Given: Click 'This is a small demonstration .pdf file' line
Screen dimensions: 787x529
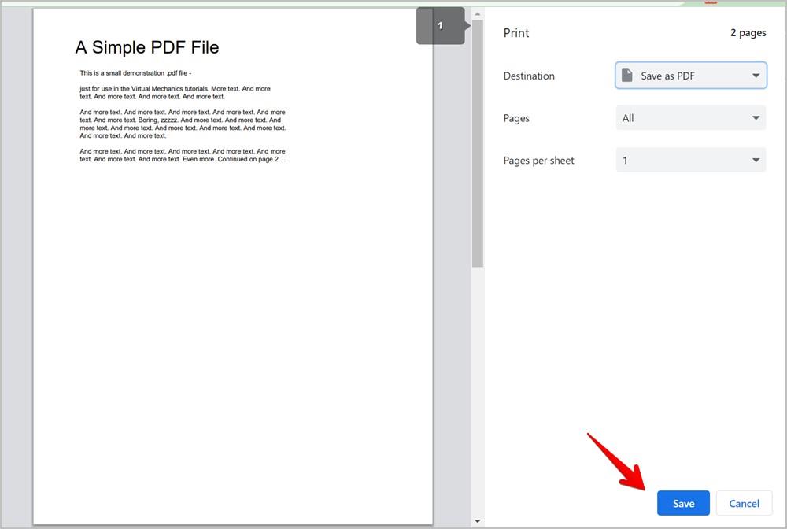Looking at the screenshot, I should point(135,73).
